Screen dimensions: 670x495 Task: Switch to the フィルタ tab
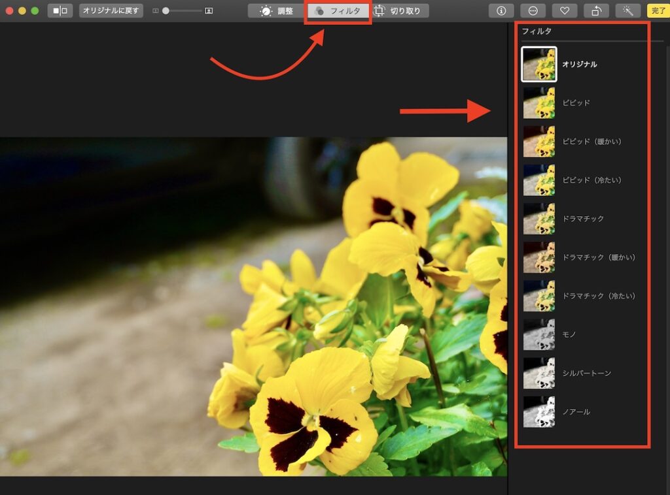coord(338,10)
